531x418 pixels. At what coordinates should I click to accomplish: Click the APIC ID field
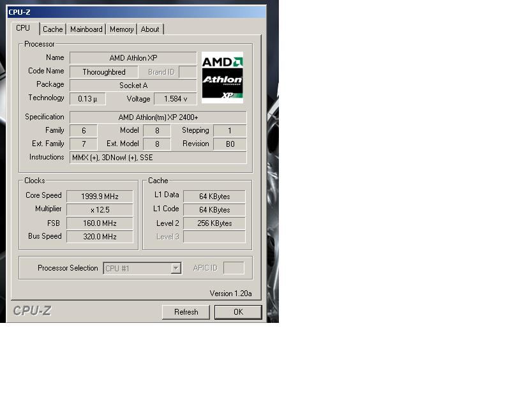[x=234, y=268]
